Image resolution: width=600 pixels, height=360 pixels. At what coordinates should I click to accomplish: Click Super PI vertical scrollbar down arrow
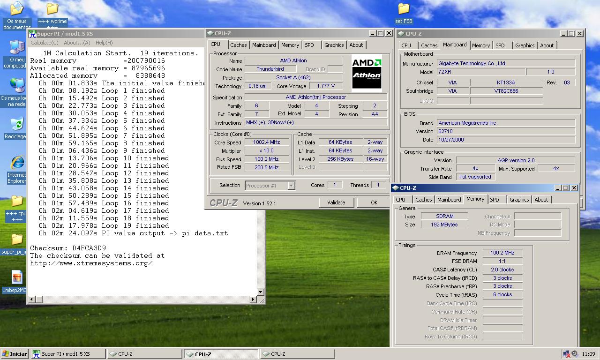[261, 292]
